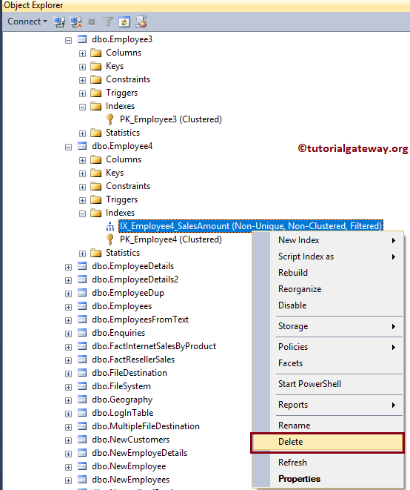Expand Columns under dbo.Employee3
Screen dimensions: 410x490
(x=82, y=54)
